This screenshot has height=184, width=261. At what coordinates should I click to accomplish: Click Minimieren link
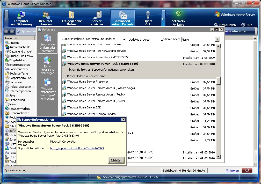(x=232, y=171)
